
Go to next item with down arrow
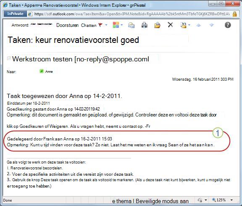[x=212, y=25]
